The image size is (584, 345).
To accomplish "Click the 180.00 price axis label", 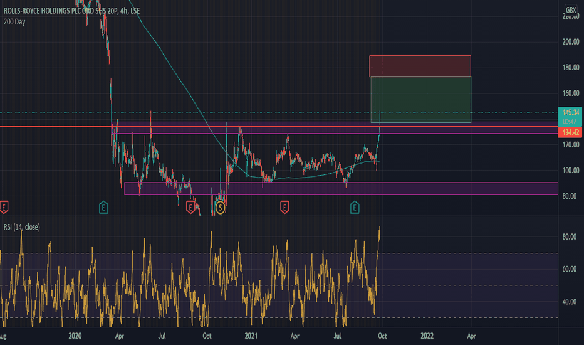I will (571, 68).
